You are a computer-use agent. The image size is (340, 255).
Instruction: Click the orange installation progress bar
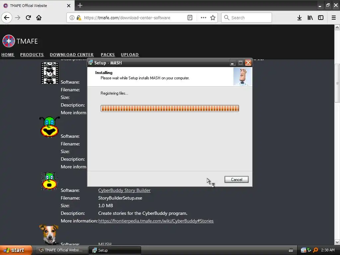[x=170, y=109]
